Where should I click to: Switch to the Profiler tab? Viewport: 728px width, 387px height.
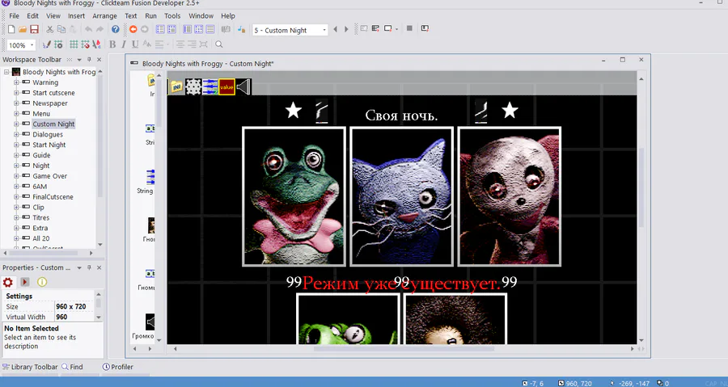click(118, 367)
